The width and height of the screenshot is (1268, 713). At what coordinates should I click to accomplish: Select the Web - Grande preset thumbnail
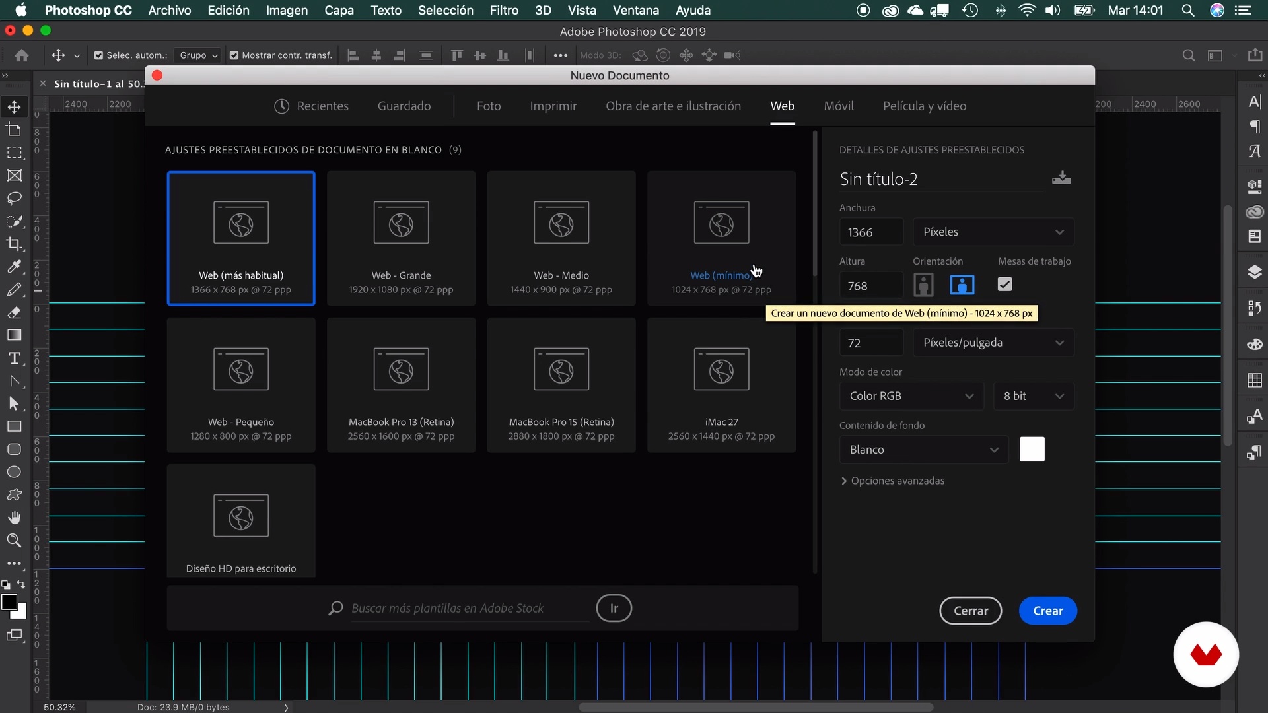click(401, 238)
